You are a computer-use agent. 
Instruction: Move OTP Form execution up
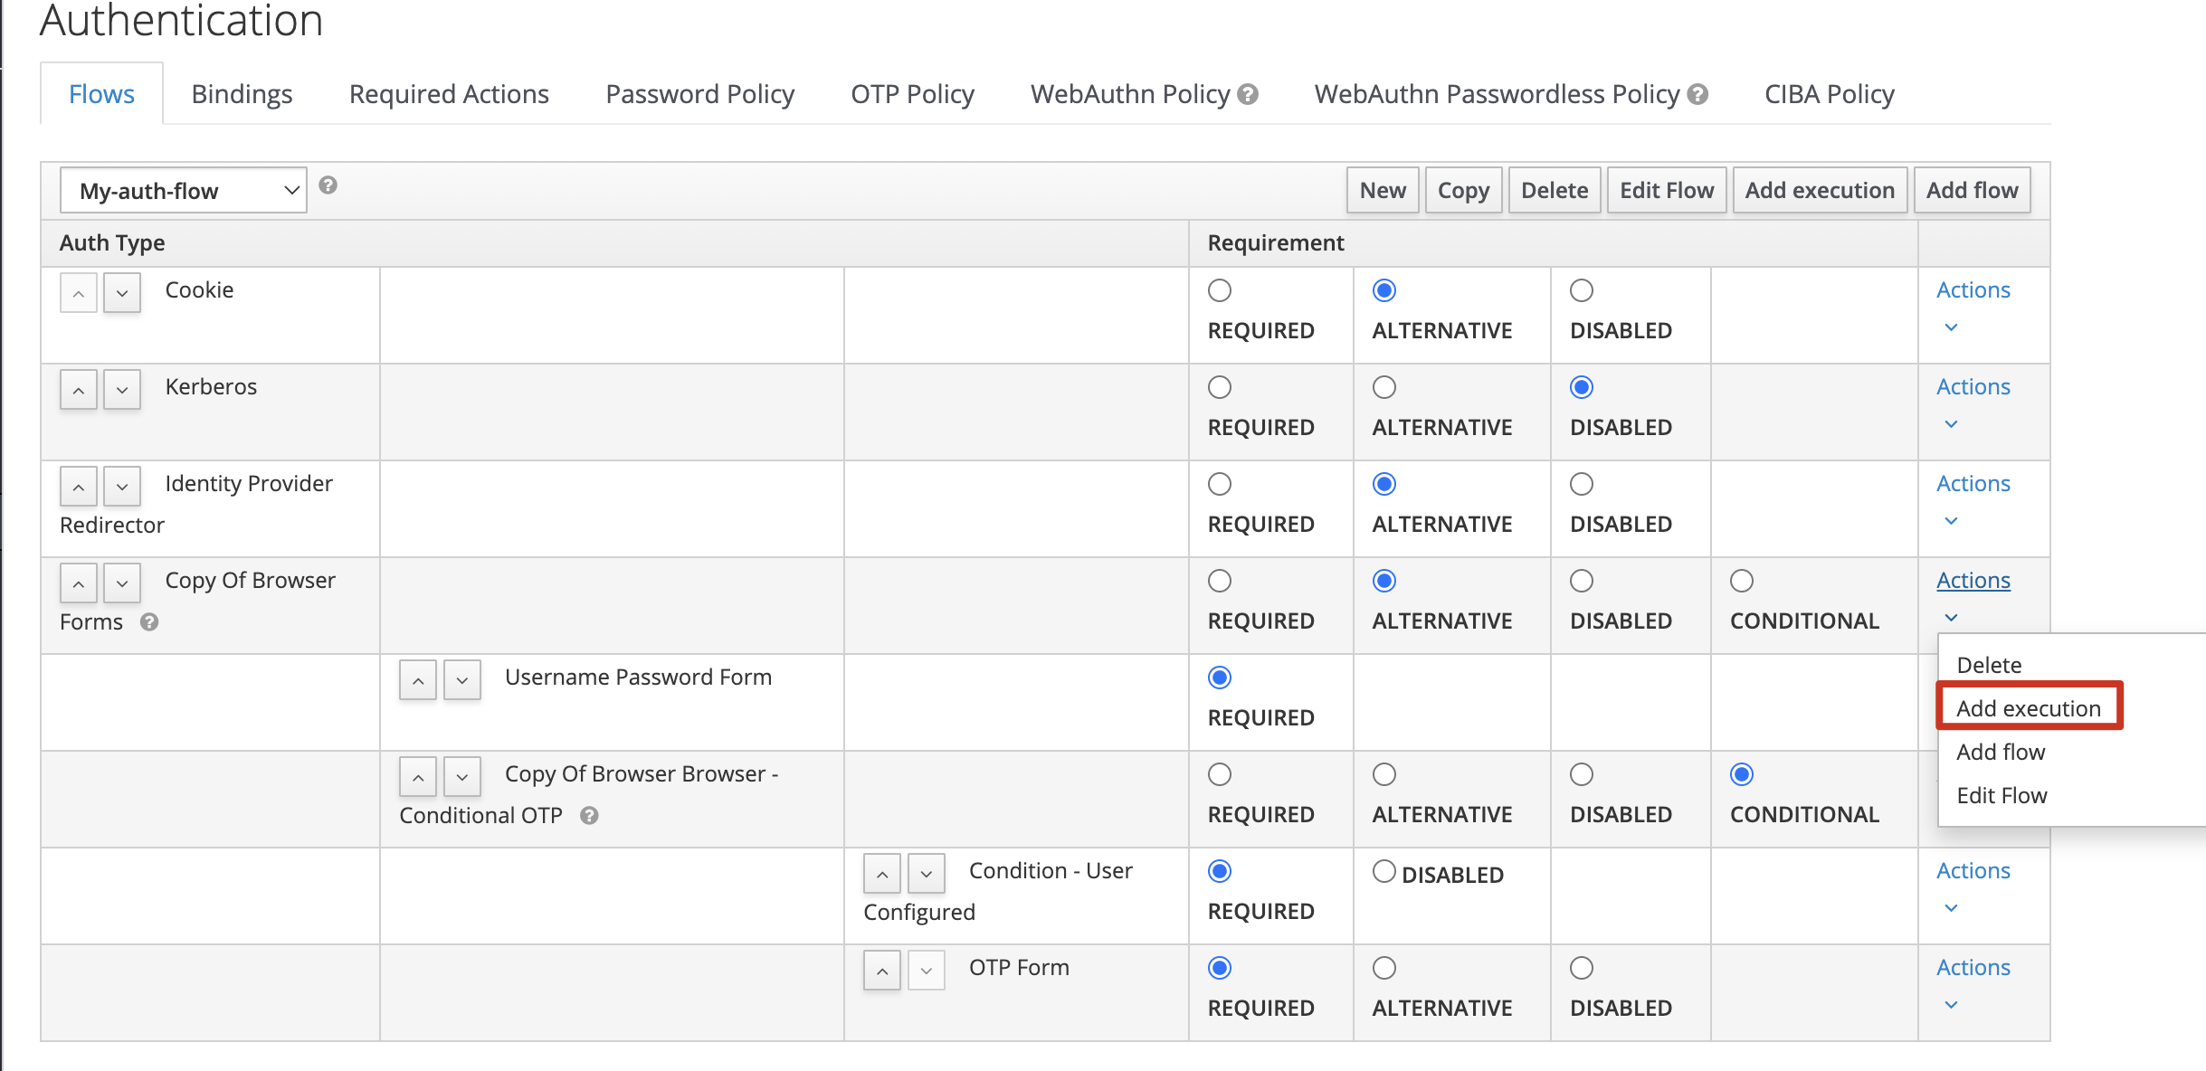881,971
